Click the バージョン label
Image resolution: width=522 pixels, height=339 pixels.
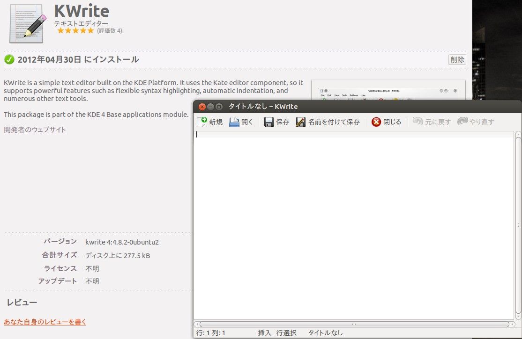[x=60, y=241]
